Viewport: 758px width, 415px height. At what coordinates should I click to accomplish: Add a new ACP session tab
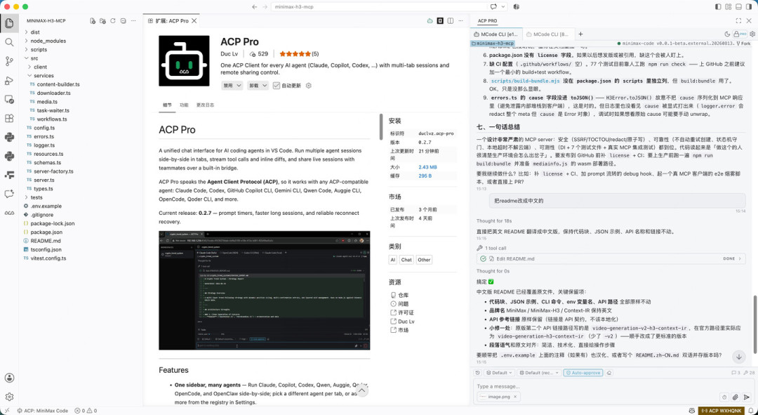580,34
